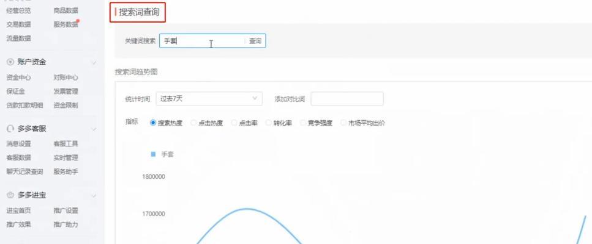Open 资金限制 menu item
Viewport: 592px width, 244px height.
(x=66, y=106)
